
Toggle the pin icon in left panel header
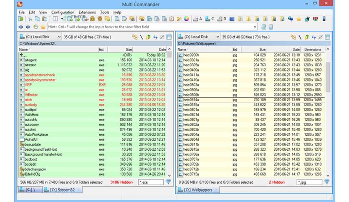point(162,37)
